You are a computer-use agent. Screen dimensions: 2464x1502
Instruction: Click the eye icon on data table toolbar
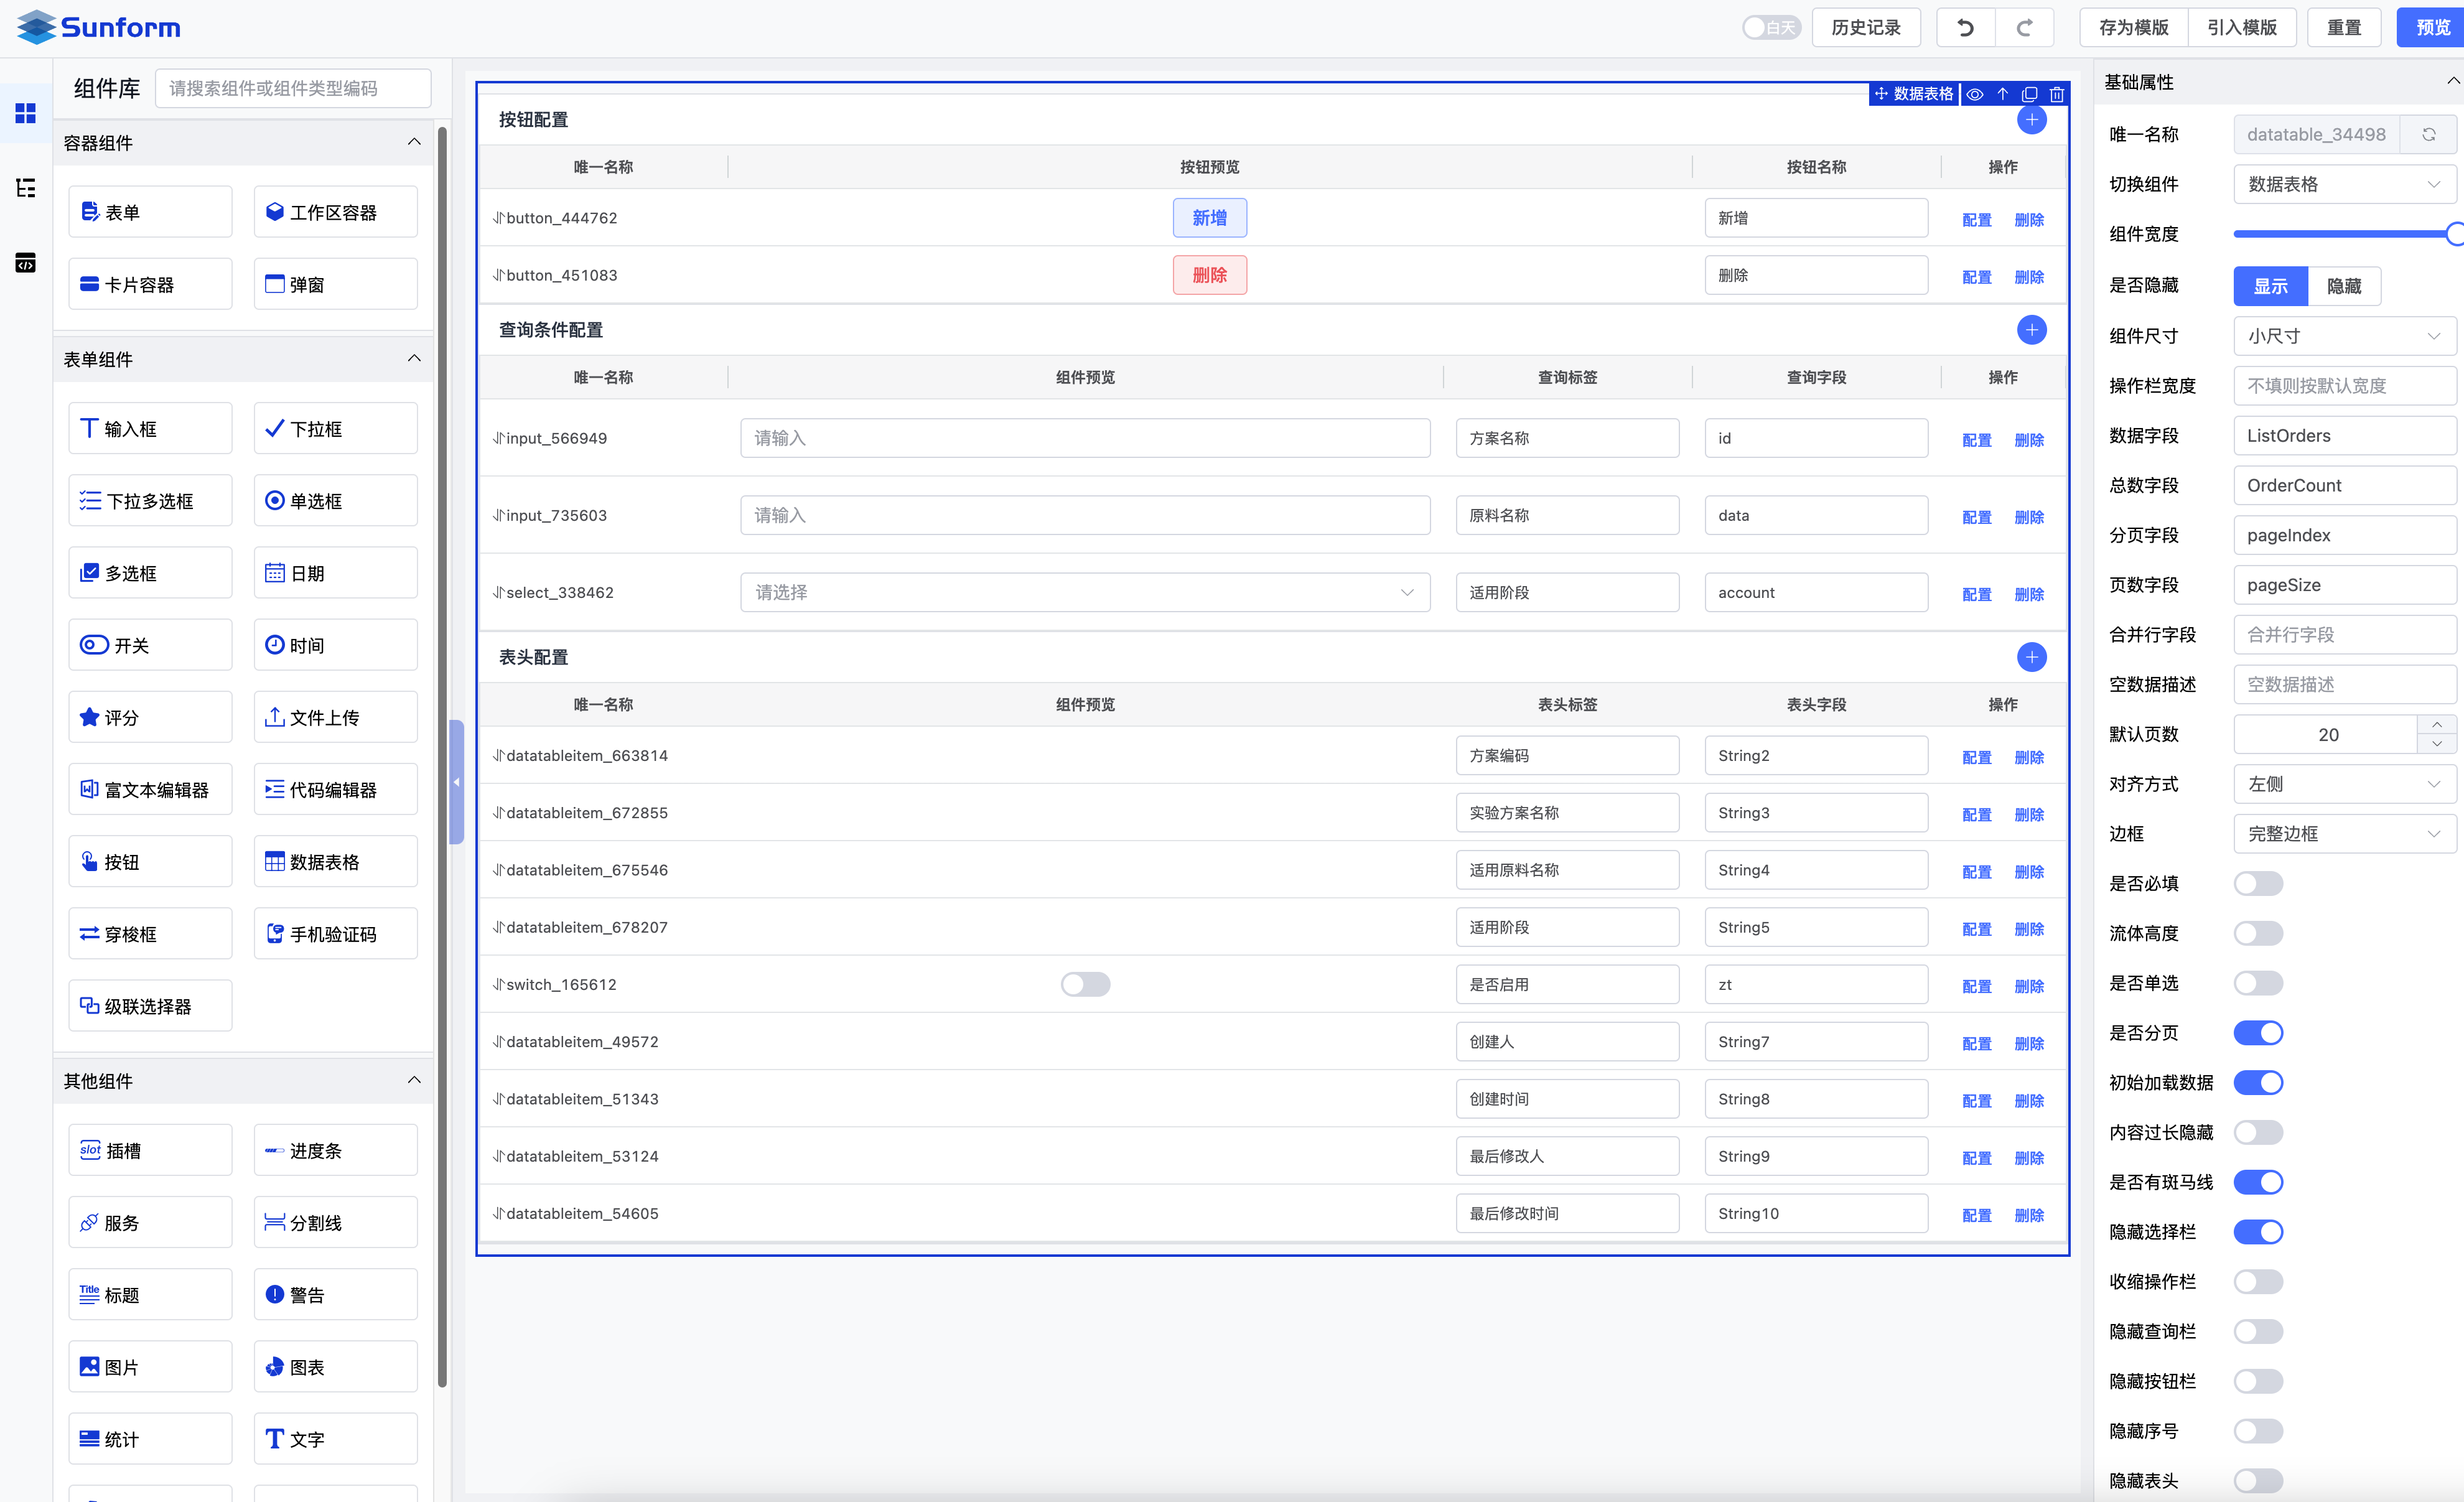(1975, 94)
